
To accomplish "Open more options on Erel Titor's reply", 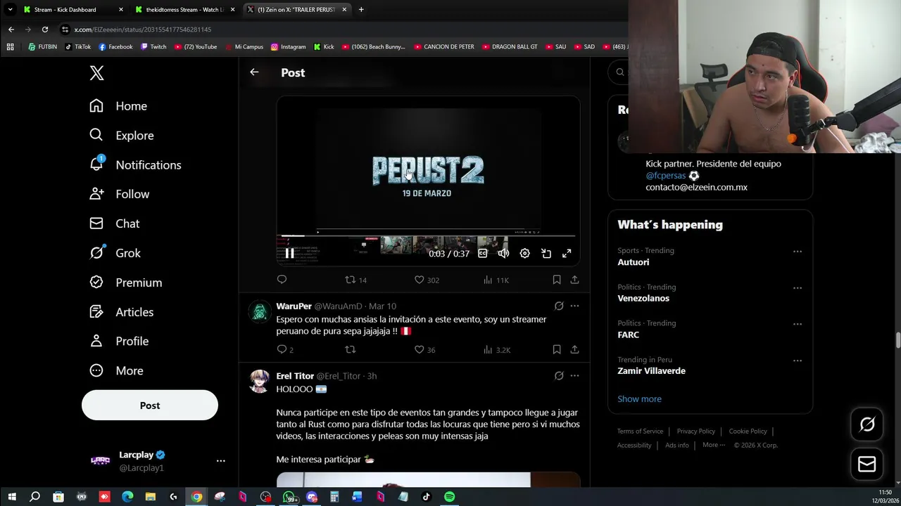I will (x=574, y=376).
